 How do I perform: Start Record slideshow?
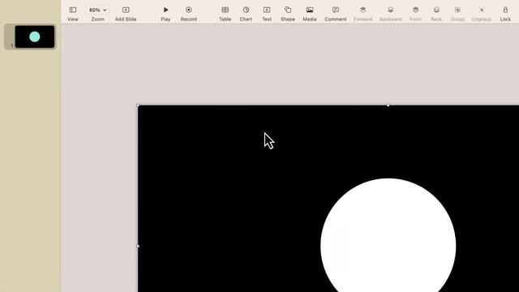pos(189,14)
